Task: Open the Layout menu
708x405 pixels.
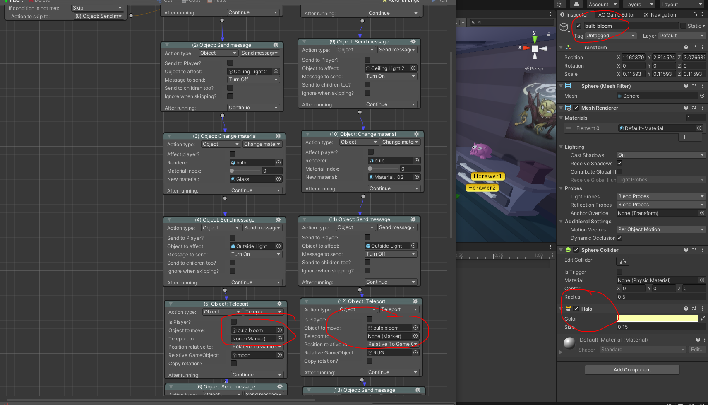Action: click(x=681, y=5)
